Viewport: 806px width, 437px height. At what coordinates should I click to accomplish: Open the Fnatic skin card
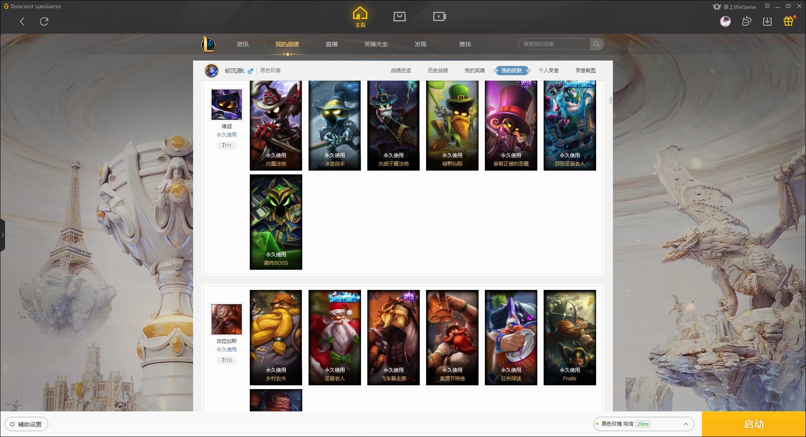pos(570,337)
